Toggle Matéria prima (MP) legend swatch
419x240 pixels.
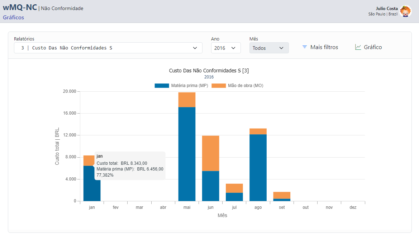tap(162, 85)
